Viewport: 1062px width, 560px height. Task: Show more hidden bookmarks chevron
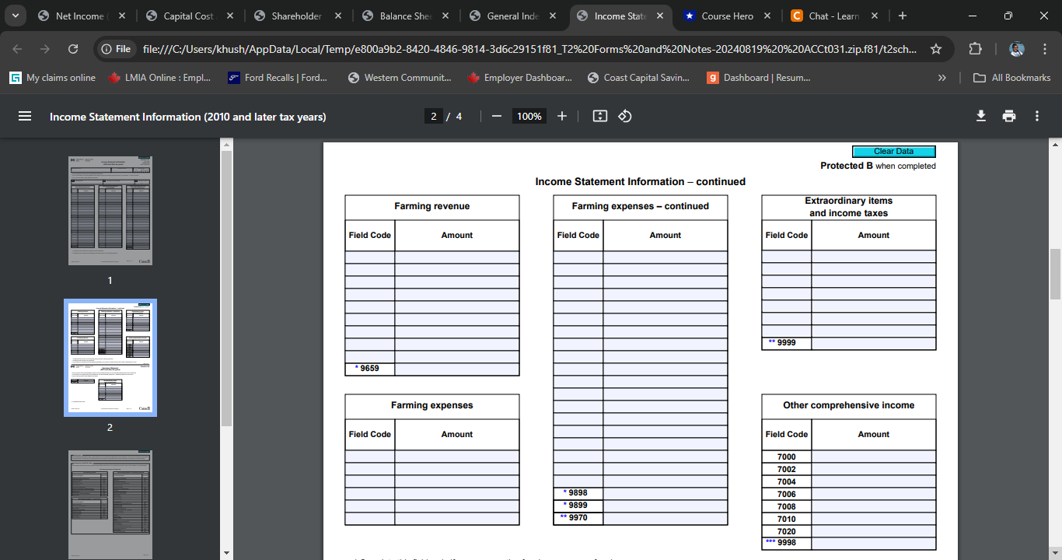tap(942, 78)
